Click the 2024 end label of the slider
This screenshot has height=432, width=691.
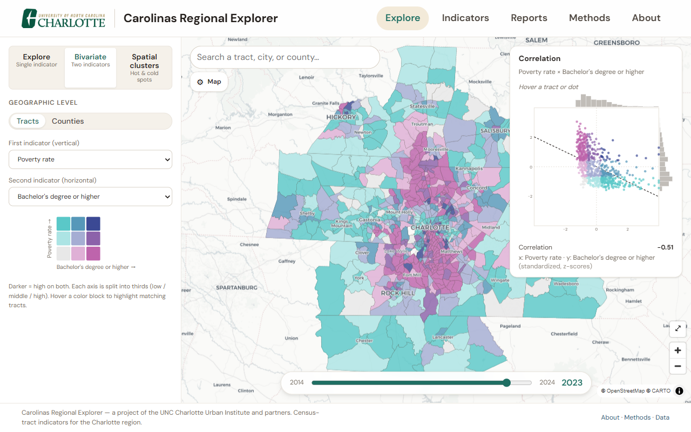pyautogui.click(x=547, y=382)
